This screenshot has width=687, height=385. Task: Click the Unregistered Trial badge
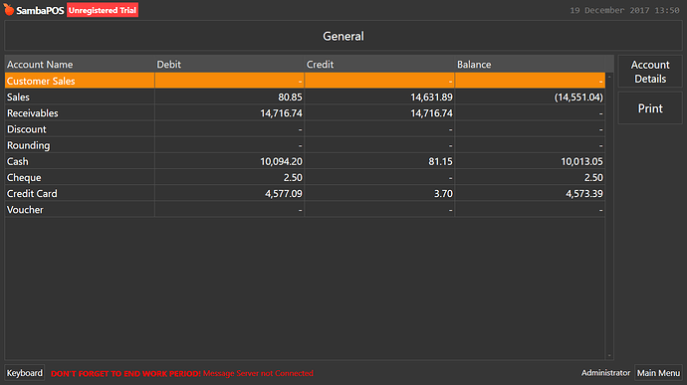(x=103, y=10)
